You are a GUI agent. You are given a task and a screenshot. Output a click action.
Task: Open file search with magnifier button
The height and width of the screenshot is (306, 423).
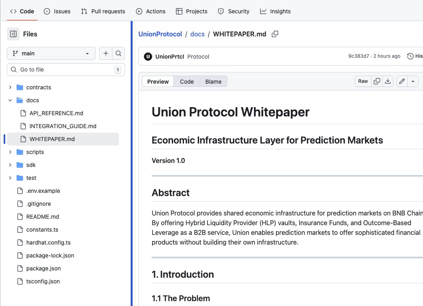click(x=118, y=53)
